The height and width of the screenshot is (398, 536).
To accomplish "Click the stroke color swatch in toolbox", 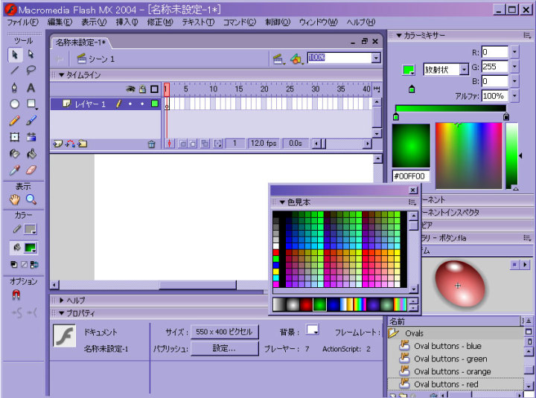I will click(x=30, y=229).
